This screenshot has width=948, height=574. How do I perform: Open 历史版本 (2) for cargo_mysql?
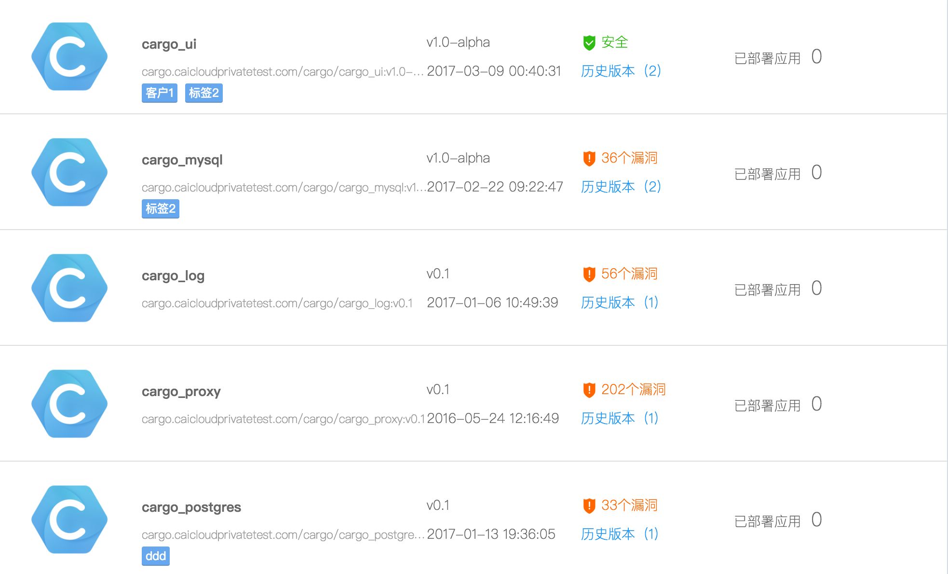point(621,187)
